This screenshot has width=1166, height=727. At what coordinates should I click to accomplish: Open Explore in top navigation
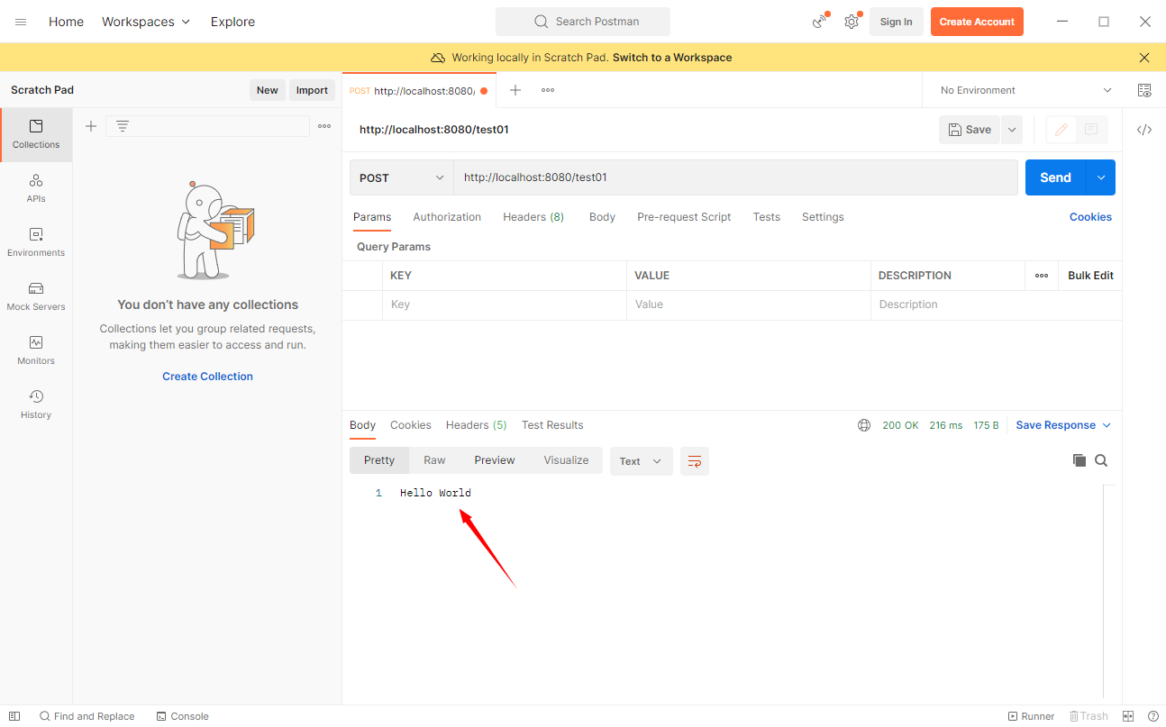pyautogui.click(x=232, y=22)
